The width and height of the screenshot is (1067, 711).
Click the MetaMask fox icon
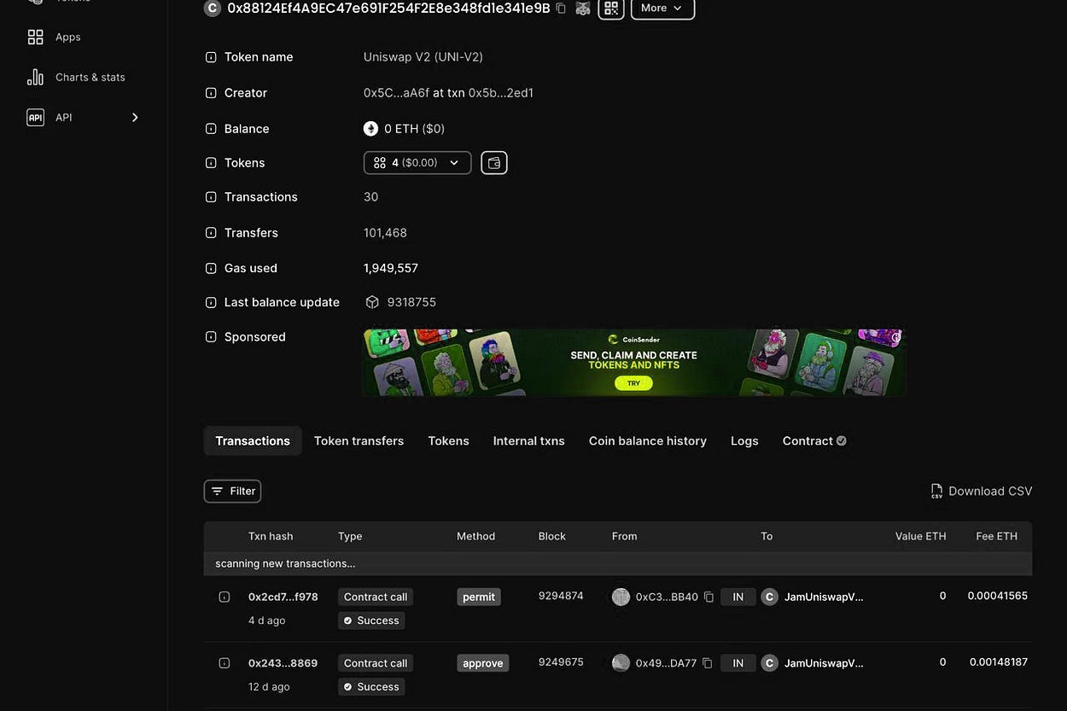point(582,8)
